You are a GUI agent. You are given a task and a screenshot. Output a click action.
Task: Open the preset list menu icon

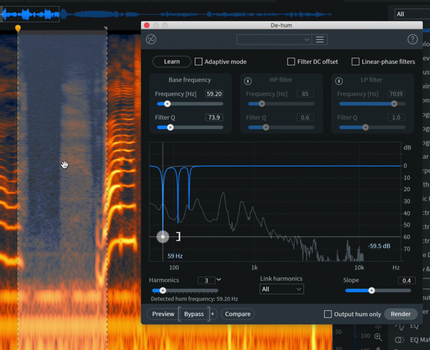pyautogui.click(x=320, y=39)
